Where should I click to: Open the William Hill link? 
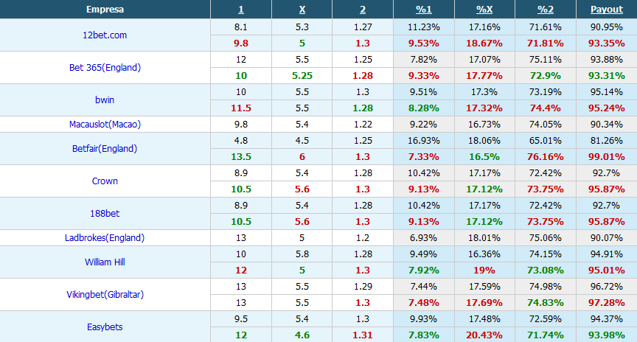coord(105,262)
